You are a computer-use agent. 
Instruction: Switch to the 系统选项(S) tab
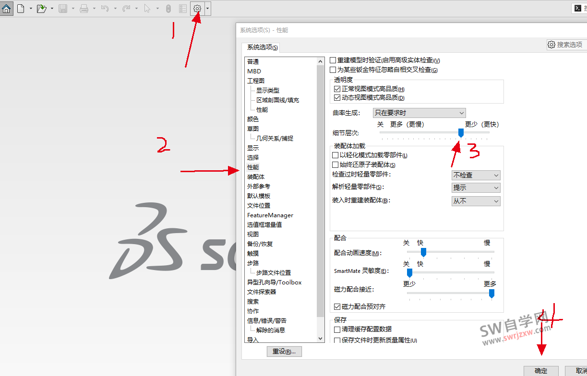click(x=261, y=47)
